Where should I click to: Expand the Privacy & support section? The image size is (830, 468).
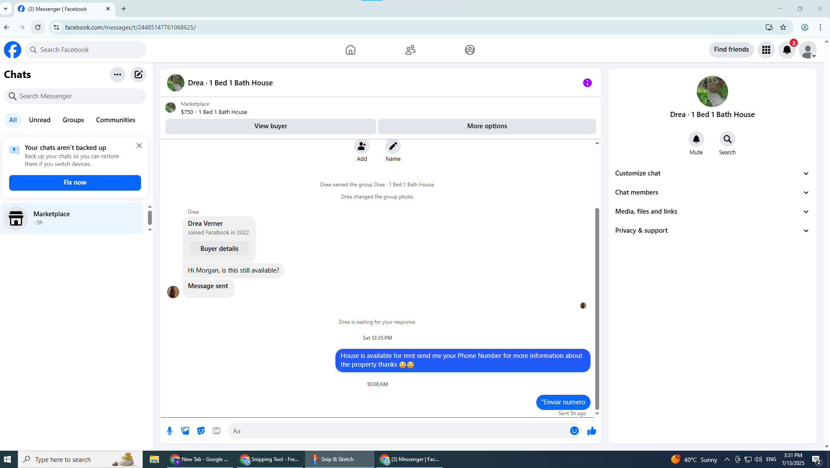tap(712, 231)
